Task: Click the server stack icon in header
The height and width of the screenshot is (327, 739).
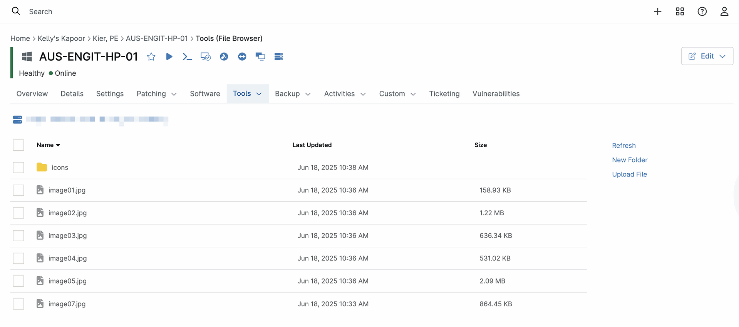Action: (x=279, y=57)
